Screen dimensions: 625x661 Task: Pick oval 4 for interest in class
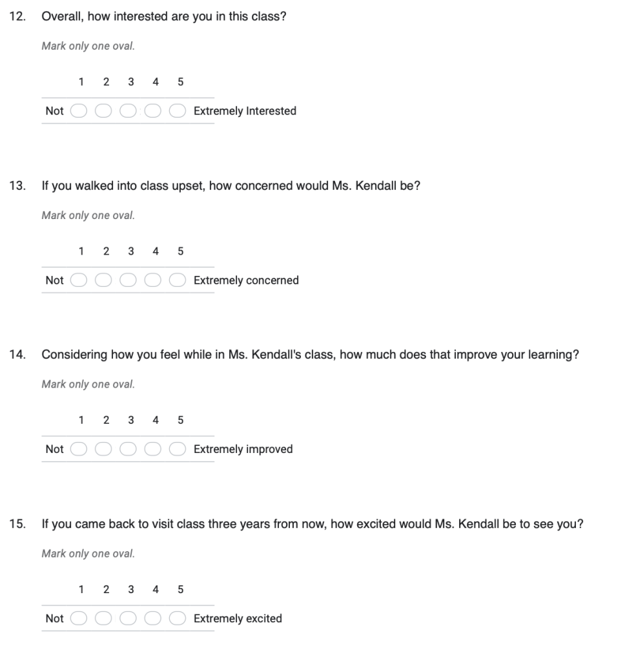153,111
